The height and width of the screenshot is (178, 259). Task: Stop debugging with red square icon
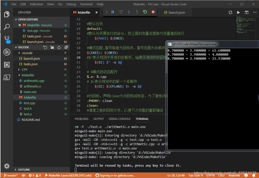[153, 12]
